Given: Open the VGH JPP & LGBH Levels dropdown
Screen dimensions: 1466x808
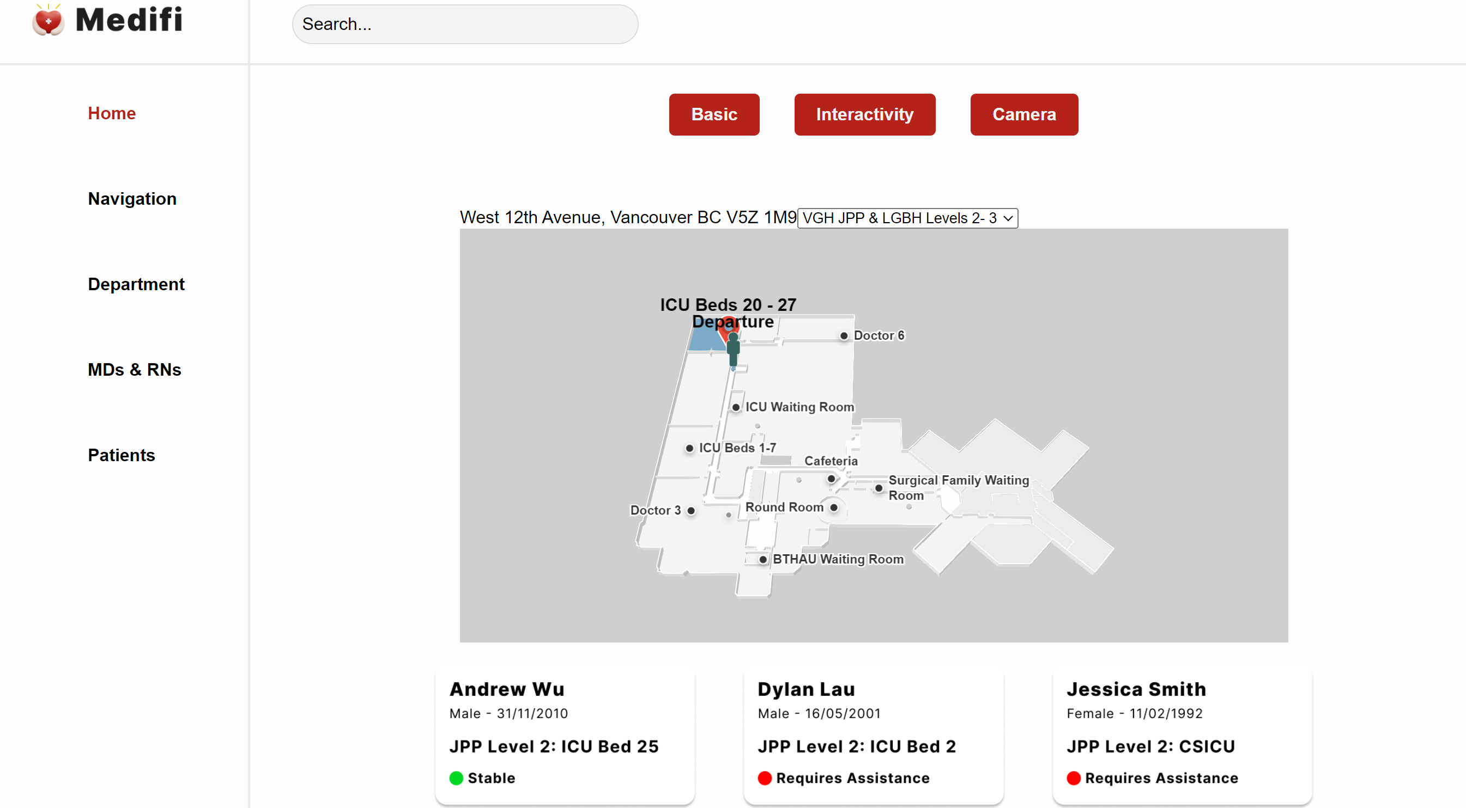Looking at the screenshot, I should [907, 218].
